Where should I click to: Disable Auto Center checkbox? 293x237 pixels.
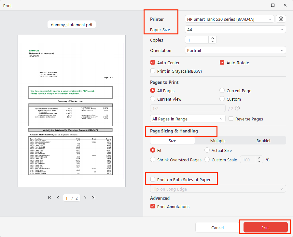[x=153, y=62]
